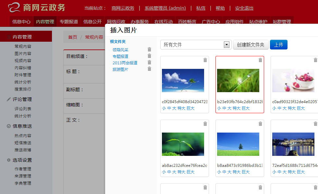
Task: Select the night harbor thumbnail 72eaf5d1688c
Action: pyautogui.click(x=293, y=144)
